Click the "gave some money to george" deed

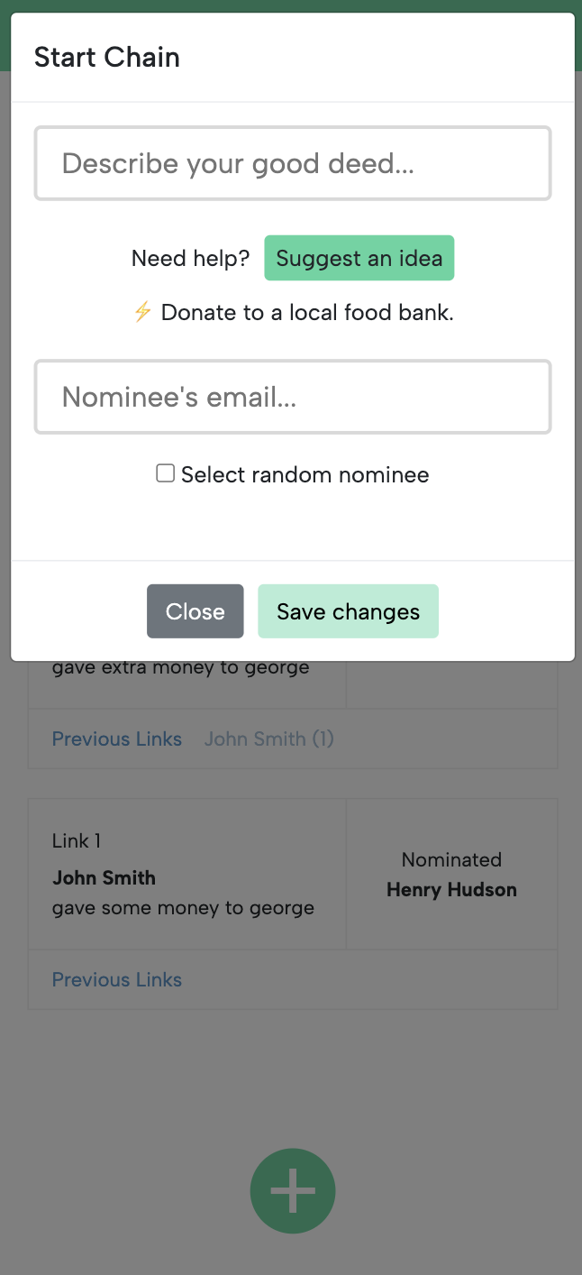point(183,908)
